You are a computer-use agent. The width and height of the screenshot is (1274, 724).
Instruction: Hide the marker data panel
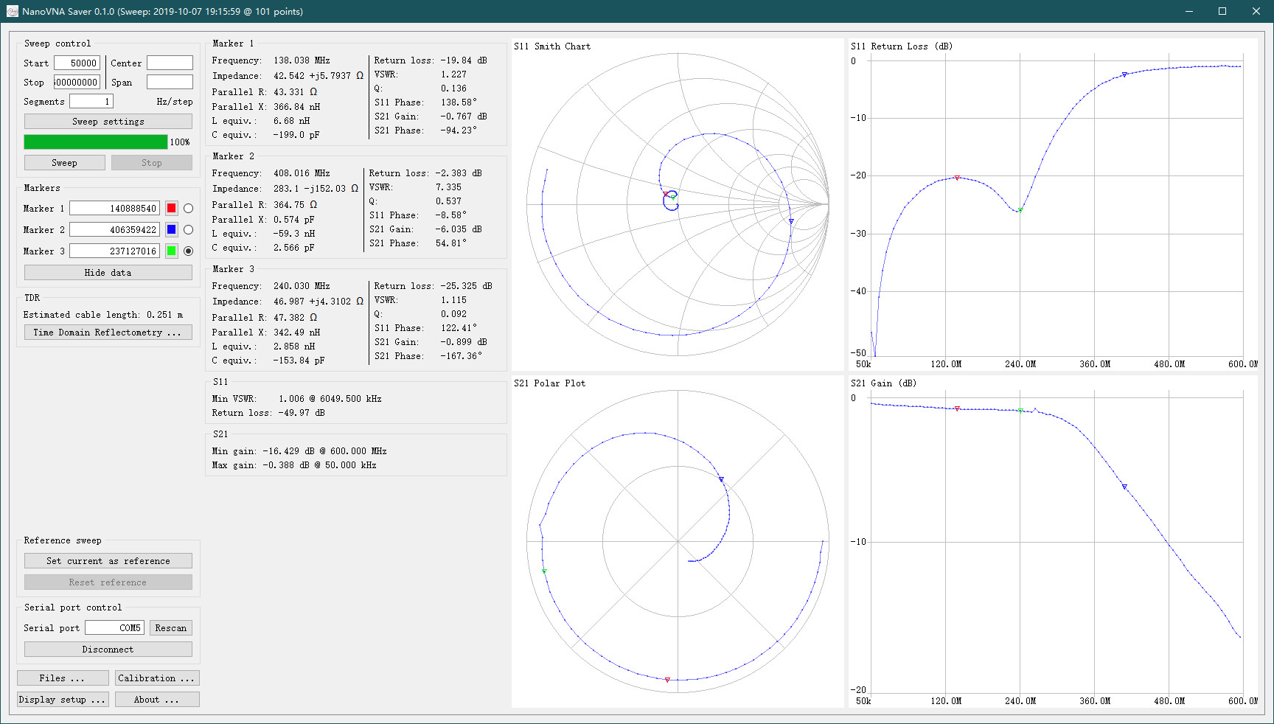[108, 273]
